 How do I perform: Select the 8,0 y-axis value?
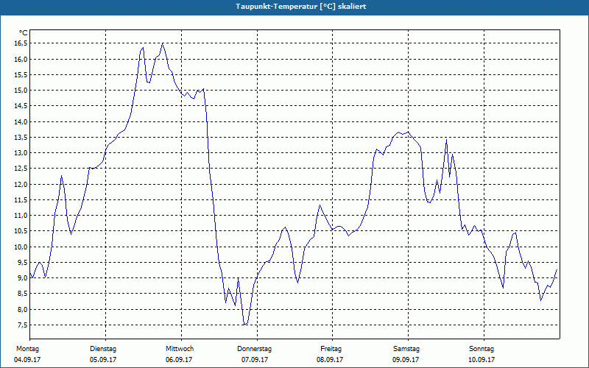tap(23, 309)
